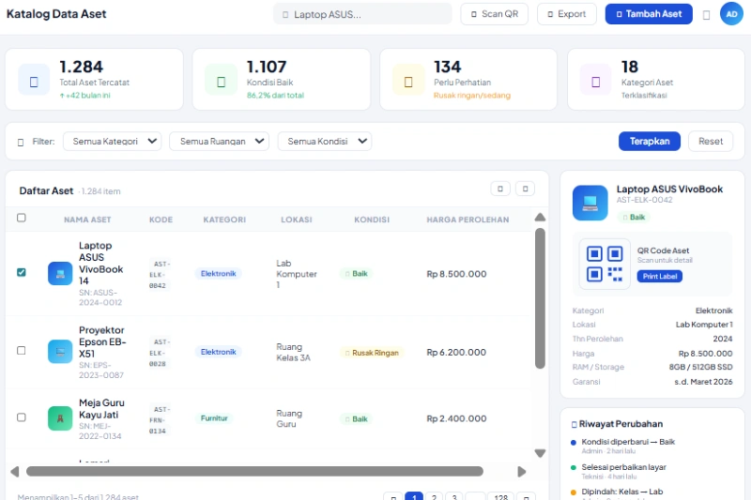751x500 pixels.
Task: Click the Riwayat Perubahan history icon
Action: pyautogui.click(x=575, y=424)
